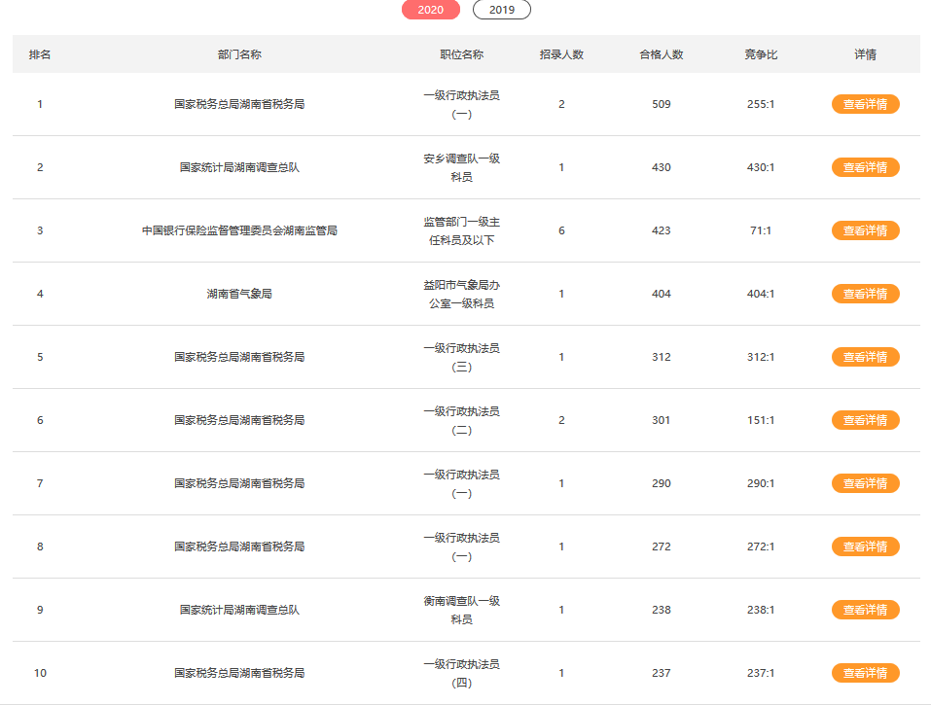Click the 职位名称 column header
Screen dimensions: 931x705
[461, 54]
